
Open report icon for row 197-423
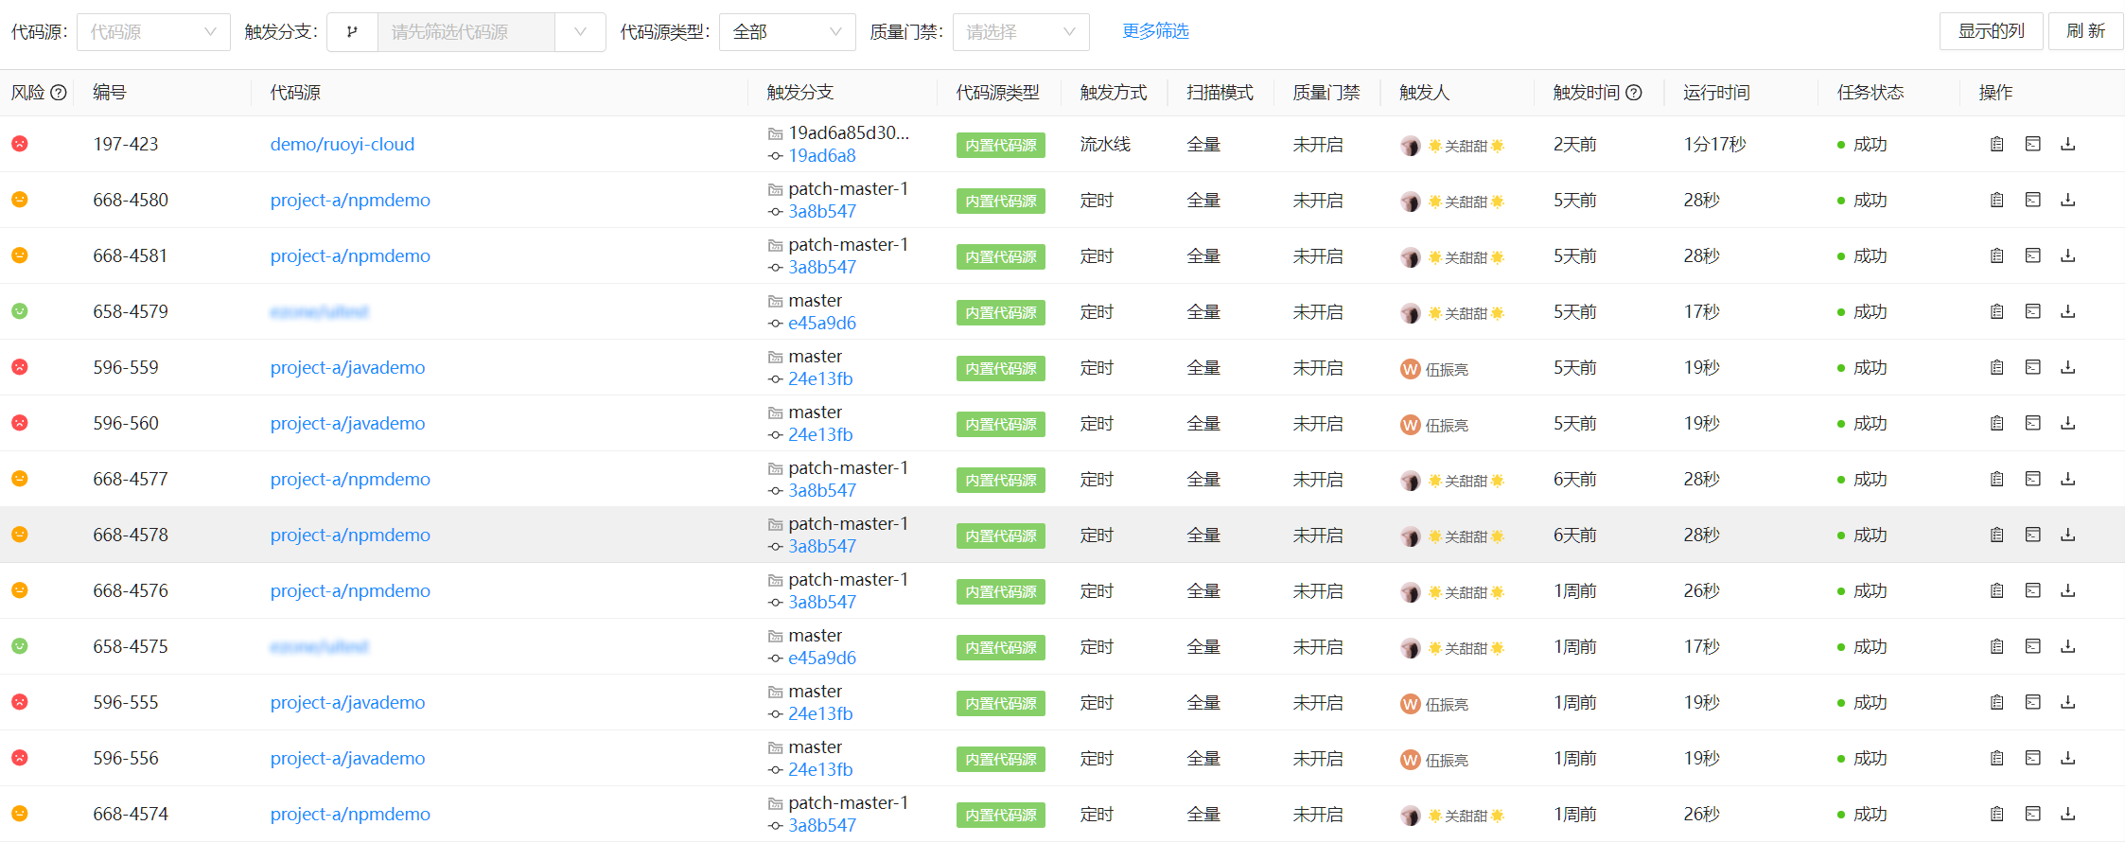[1996, 144]
